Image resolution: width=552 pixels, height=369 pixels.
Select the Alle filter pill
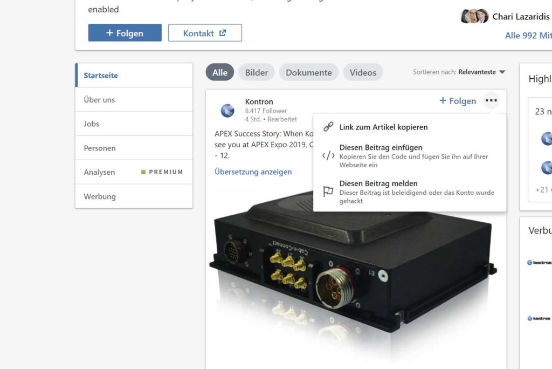tap(220, 72)
